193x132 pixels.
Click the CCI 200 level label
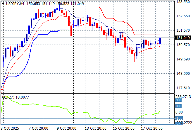pyautogui.click(x=178, y=100)
